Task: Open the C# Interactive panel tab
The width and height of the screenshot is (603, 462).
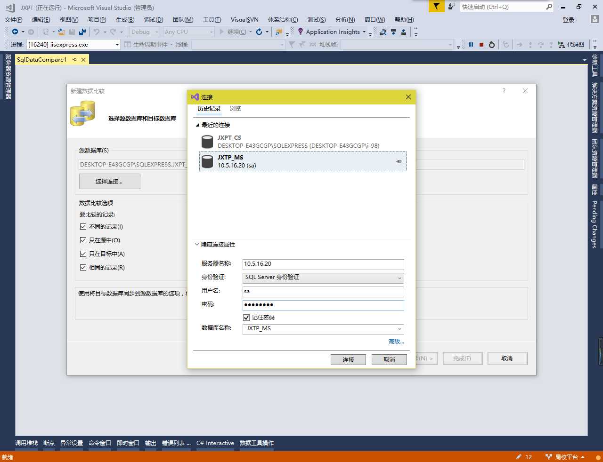Action: [215, 443]
